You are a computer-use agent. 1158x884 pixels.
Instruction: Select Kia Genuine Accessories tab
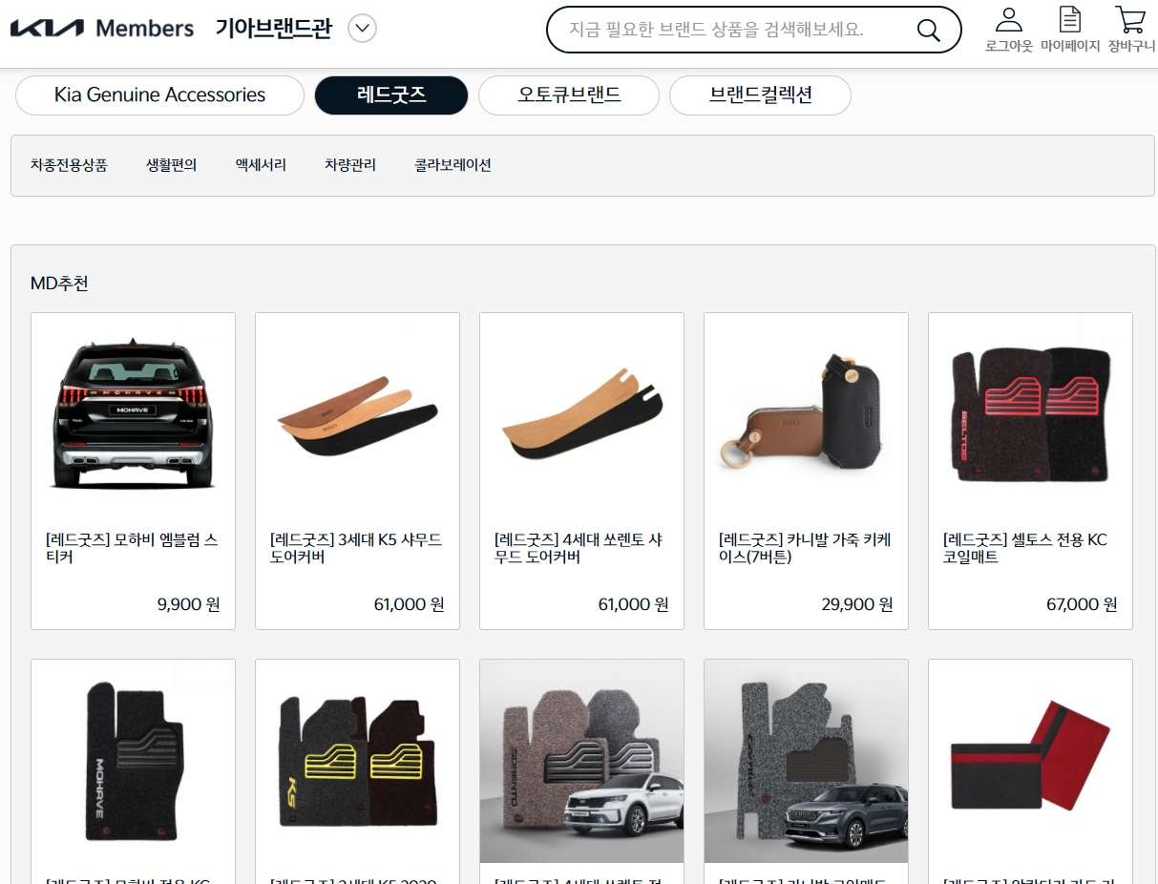159,95
